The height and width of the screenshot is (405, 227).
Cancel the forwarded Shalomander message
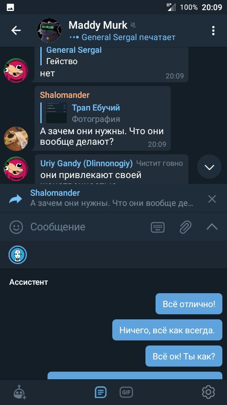point(212,199)
